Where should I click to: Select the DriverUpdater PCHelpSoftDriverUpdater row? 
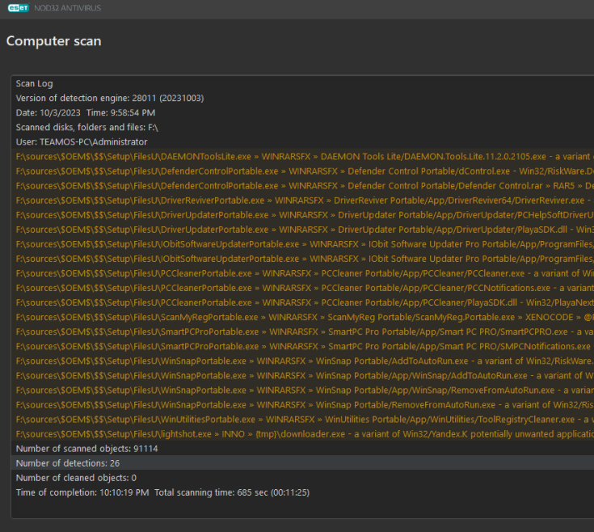[x=303, y=215]
